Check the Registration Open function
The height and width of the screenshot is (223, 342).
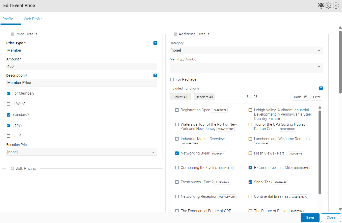tap(177, 110)
